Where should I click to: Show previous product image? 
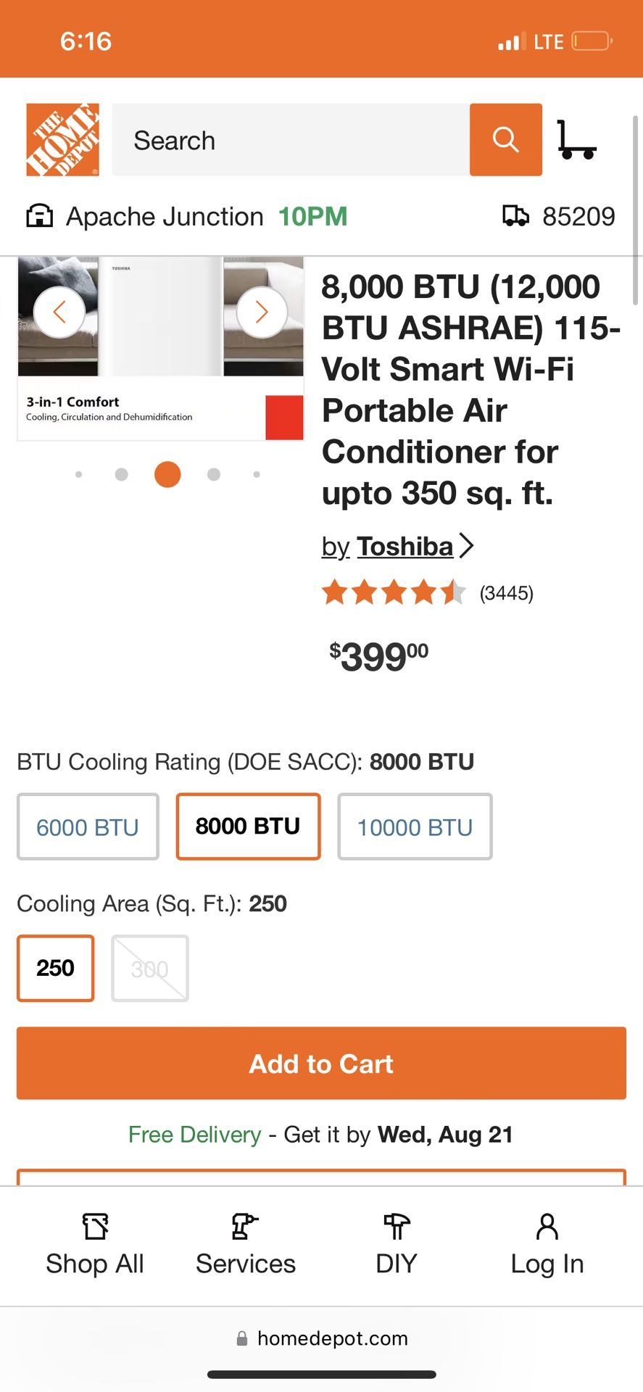(x=59, y=312)
